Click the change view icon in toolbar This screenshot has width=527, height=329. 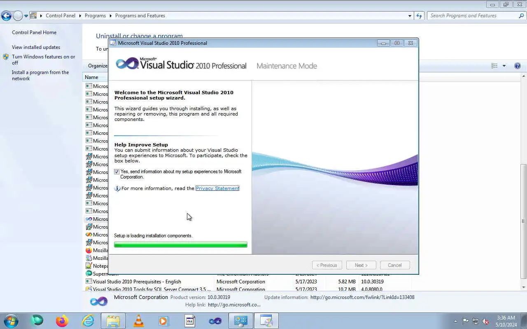(x=494, y=66)
